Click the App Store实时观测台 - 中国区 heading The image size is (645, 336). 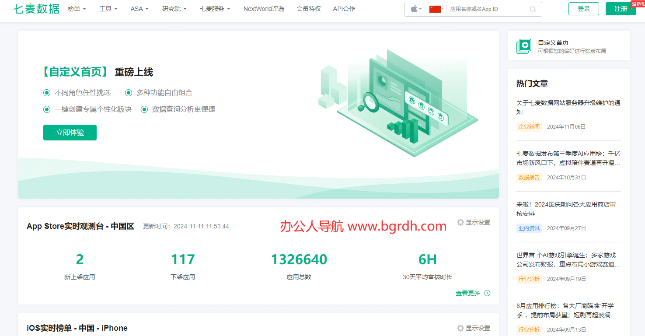coord(80,226)
